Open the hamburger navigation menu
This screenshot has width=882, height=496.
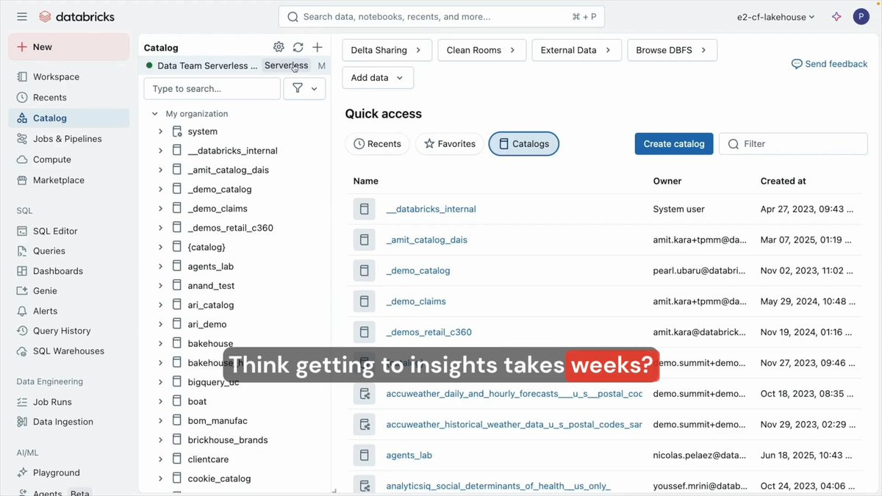click(x=22, y=16)
